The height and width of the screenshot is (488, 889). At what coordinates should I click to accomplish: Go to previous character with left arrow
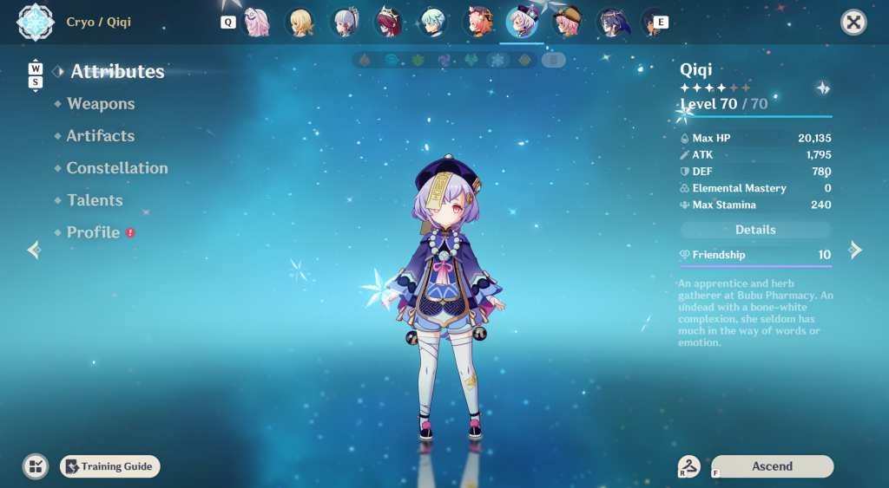pyautogui.click(x=35, y=250)
